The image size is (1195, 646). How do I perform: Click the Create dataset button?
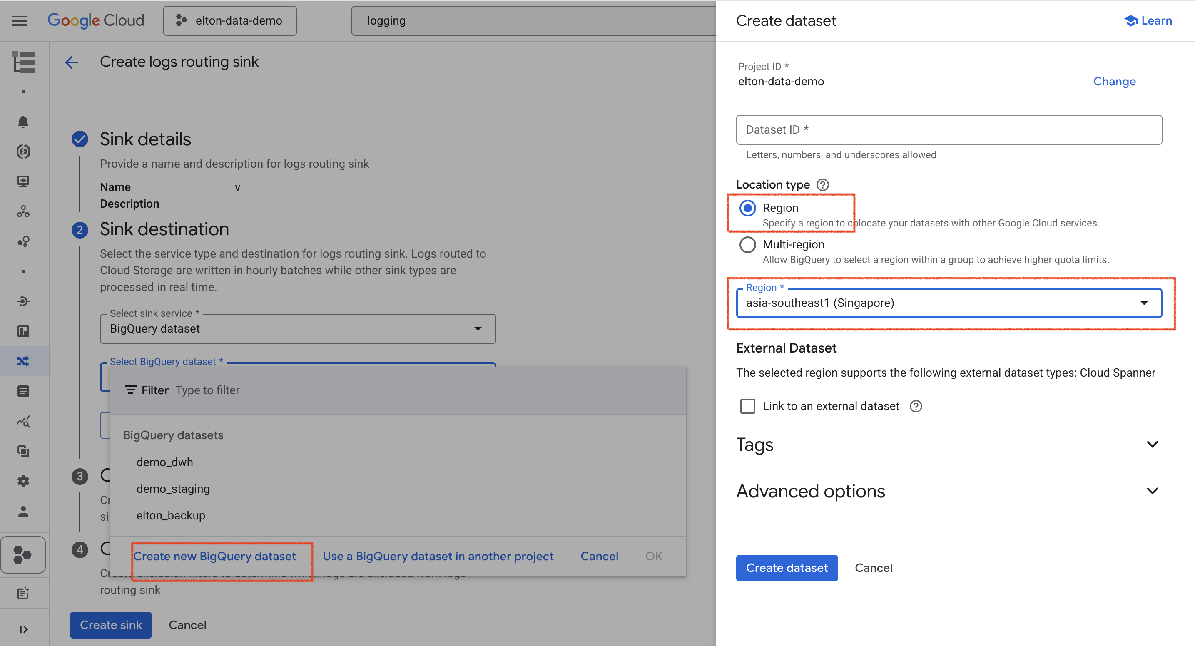[787, 568]
